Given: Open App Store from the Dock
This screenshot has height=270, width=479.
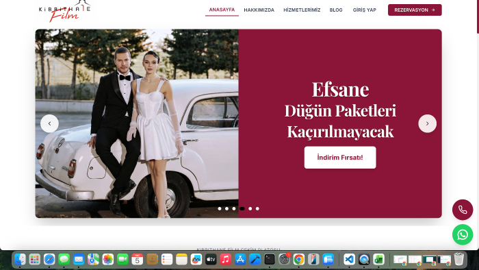Looking at the screenshot, I should pos(240,260).
